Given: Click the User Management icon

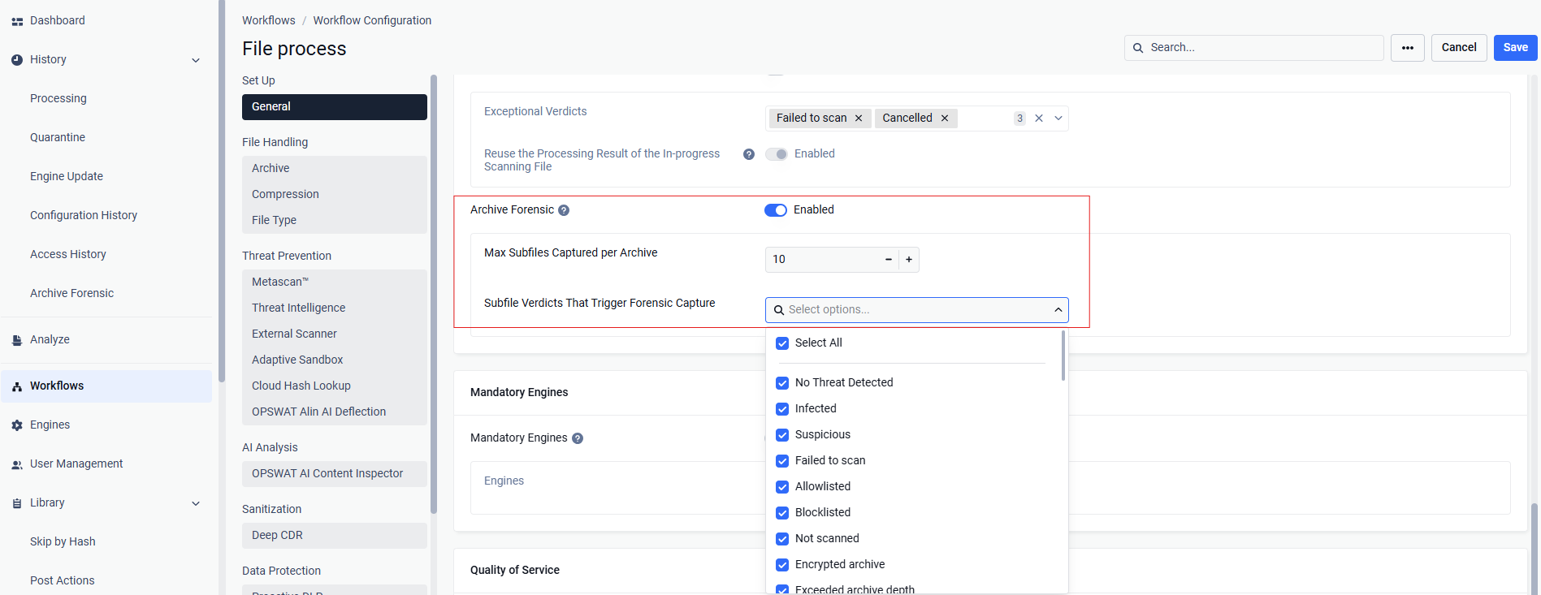Looking at the screenshot, I should pyautogui.click(x=17, y=464).
